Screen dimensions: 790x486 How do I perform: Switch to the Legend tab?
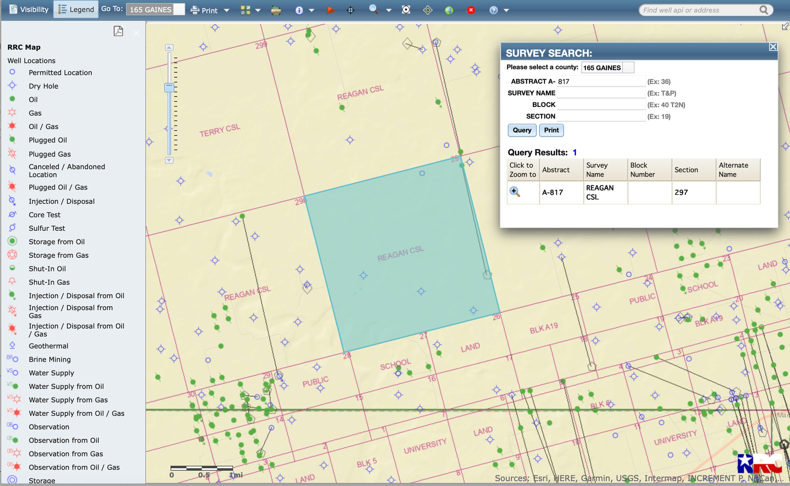pyautogui.click(x=76, y=9)
